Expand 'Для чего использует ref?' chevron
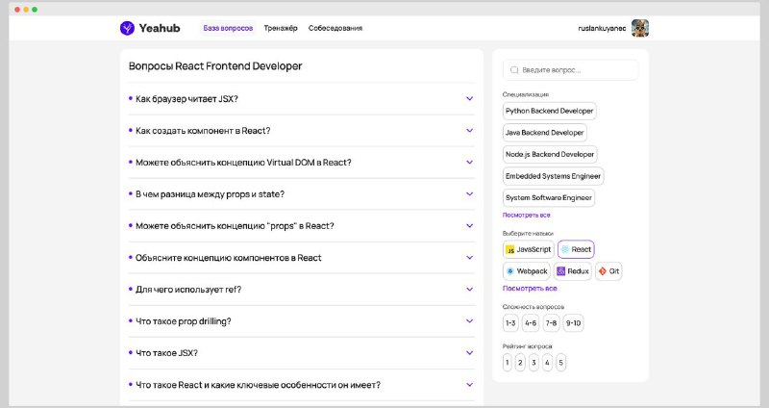This screenshot has width=769, height=408. click(x=469, y=290)
